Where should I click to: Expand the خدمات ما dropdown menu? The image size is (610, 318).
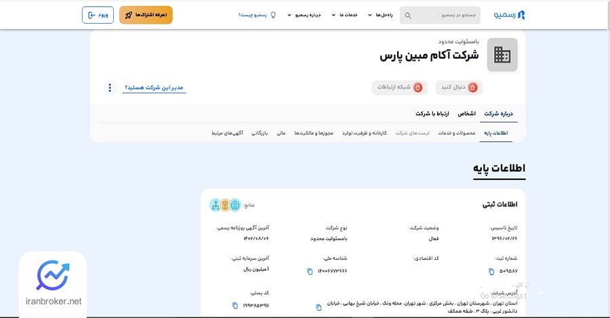coord(343,15)
